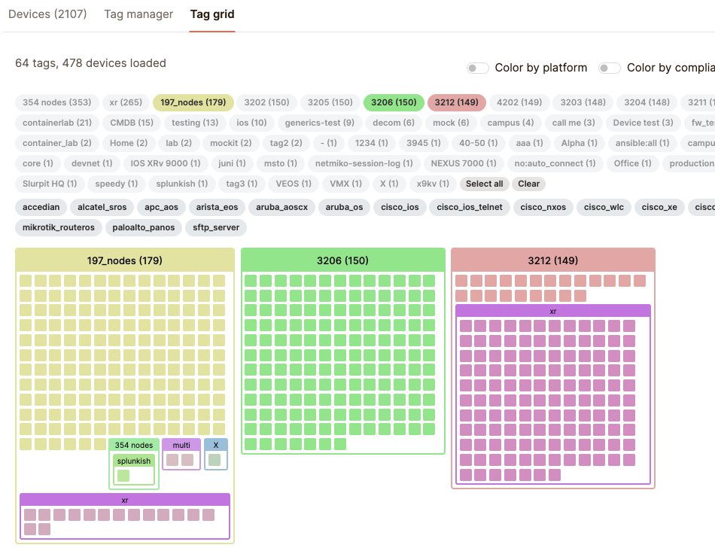
Task: Deselect the 197_nodes (179) tag chip
Action: click(193, 102)
